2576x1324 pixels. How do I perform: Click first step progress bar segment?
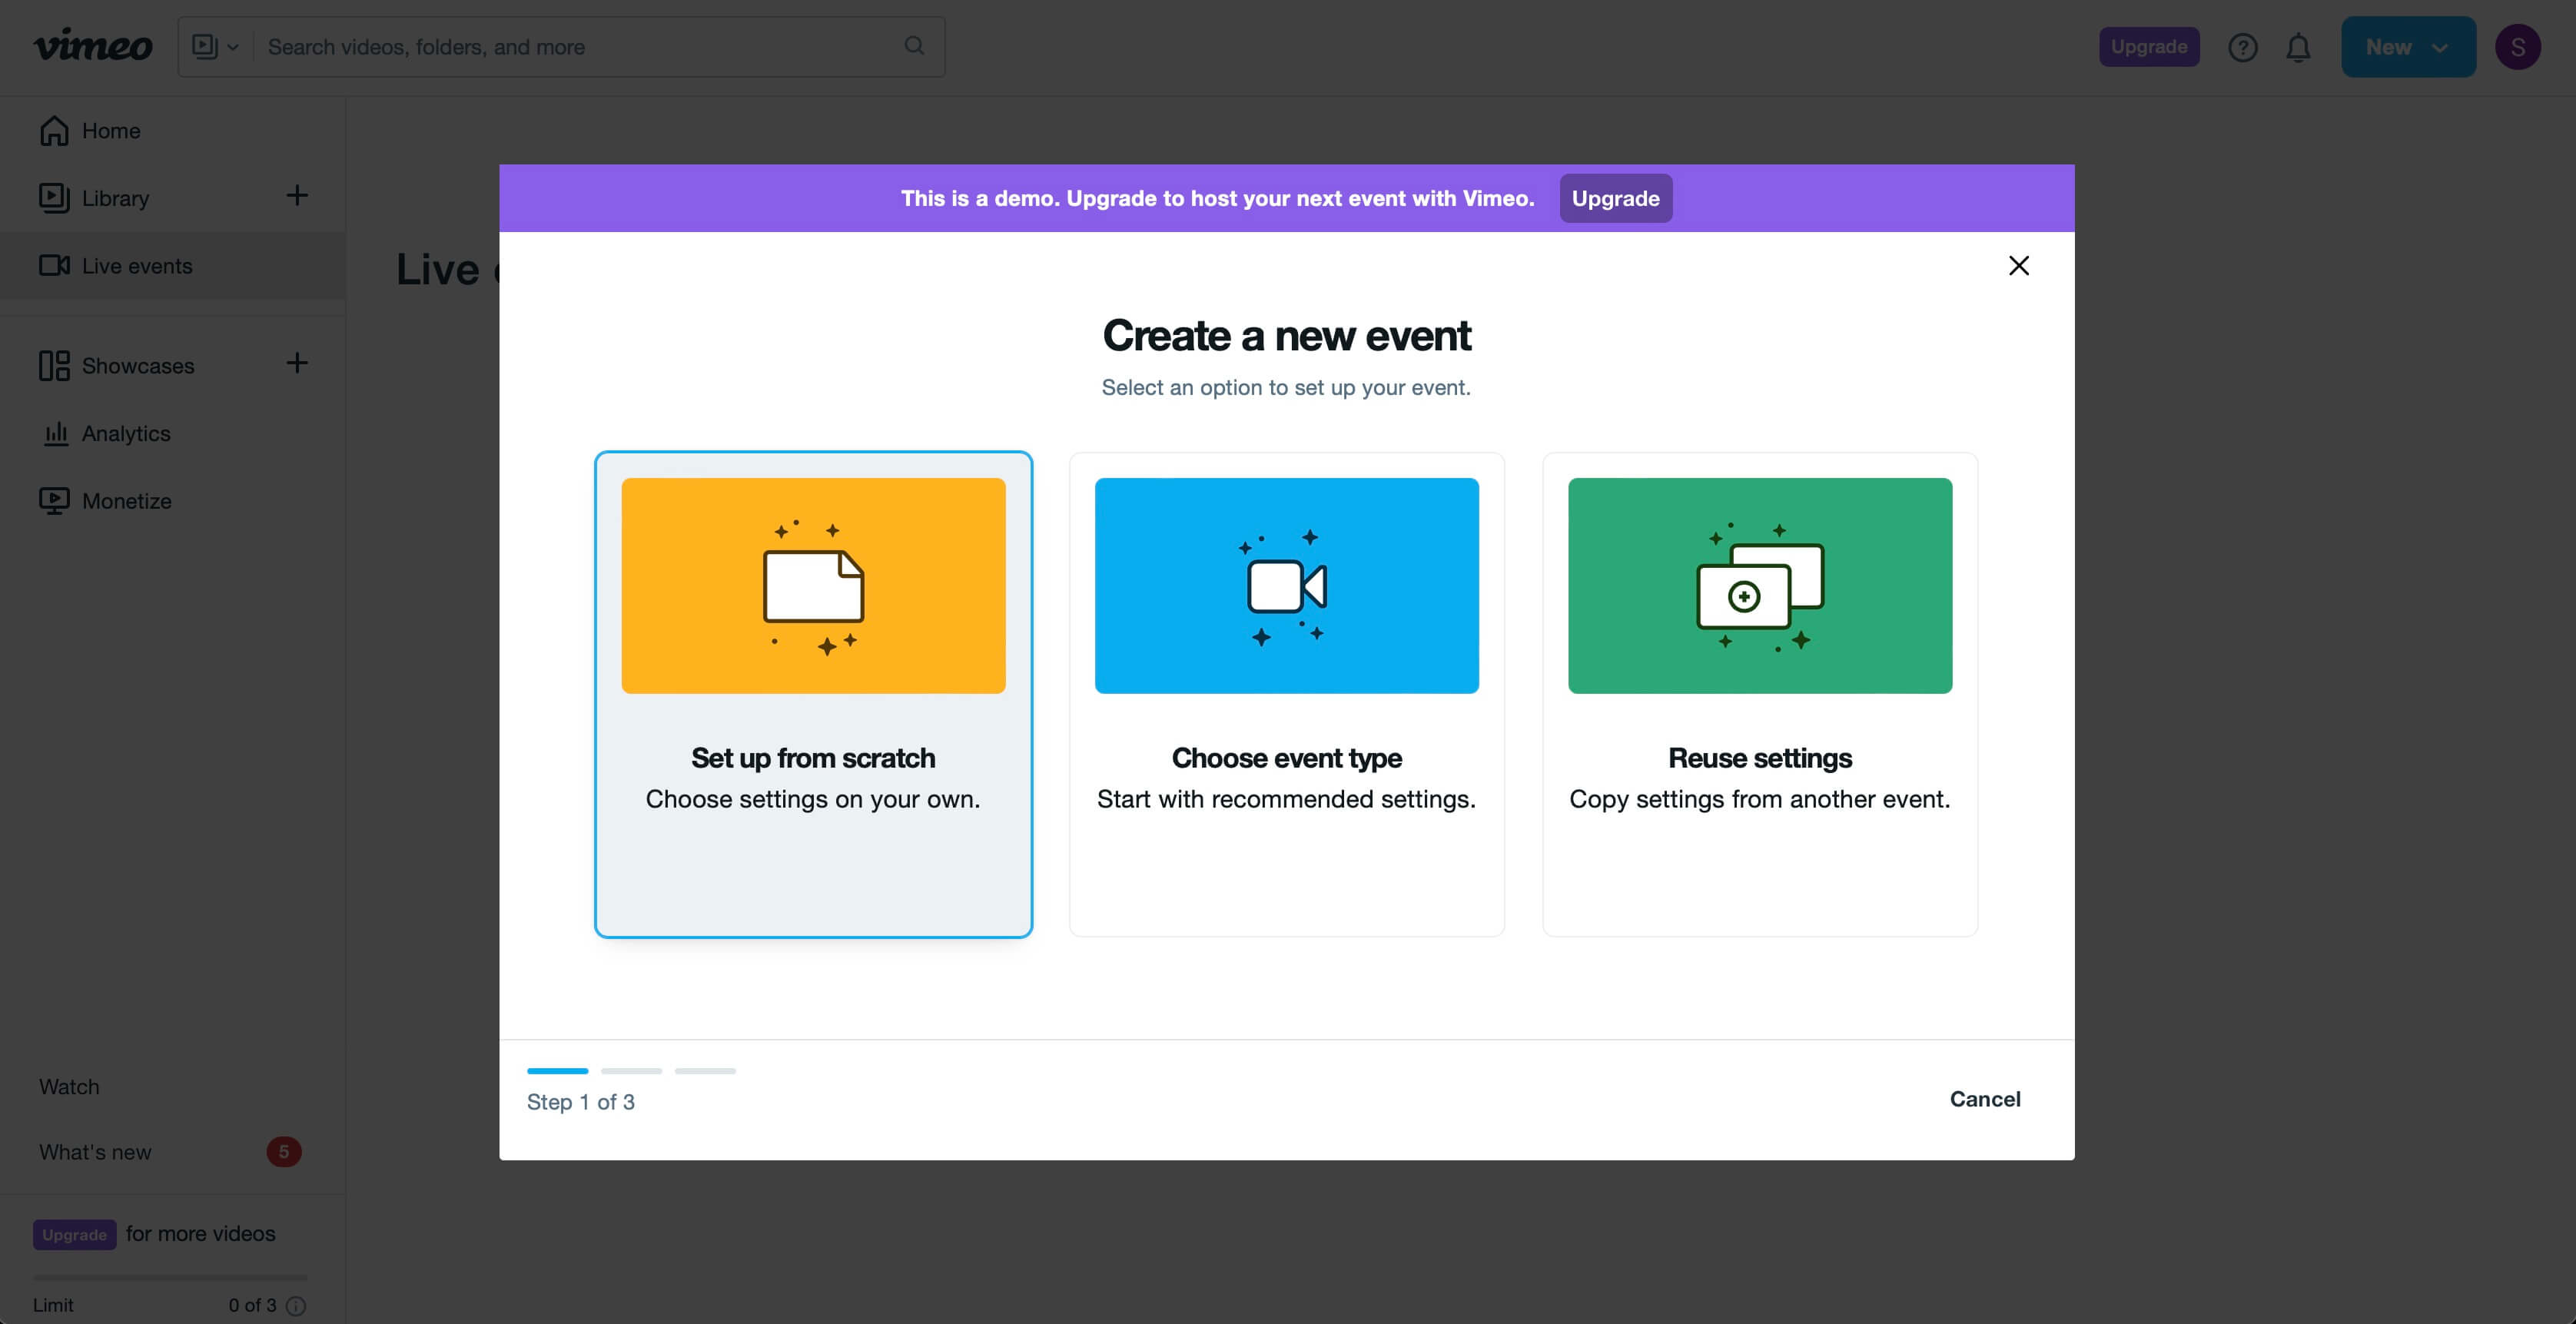click(557, 1071)
